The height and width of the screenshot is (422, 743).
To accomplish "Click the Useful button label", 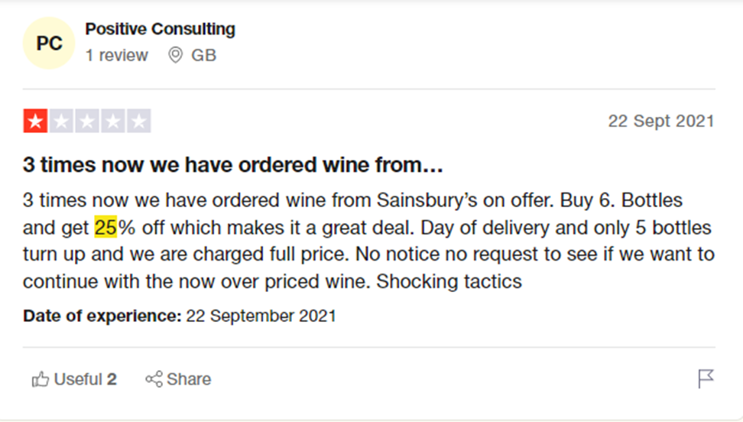I will pos(78,379).
